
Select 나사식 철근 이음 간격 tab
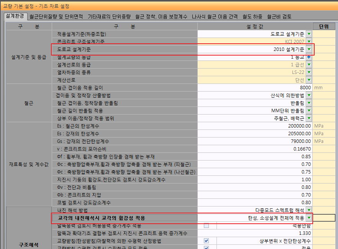[x=215, y=16]
